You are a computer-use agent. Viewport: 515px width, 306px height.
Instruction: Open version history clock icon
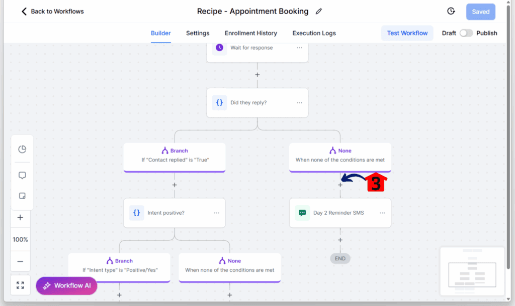pos(451,11)
